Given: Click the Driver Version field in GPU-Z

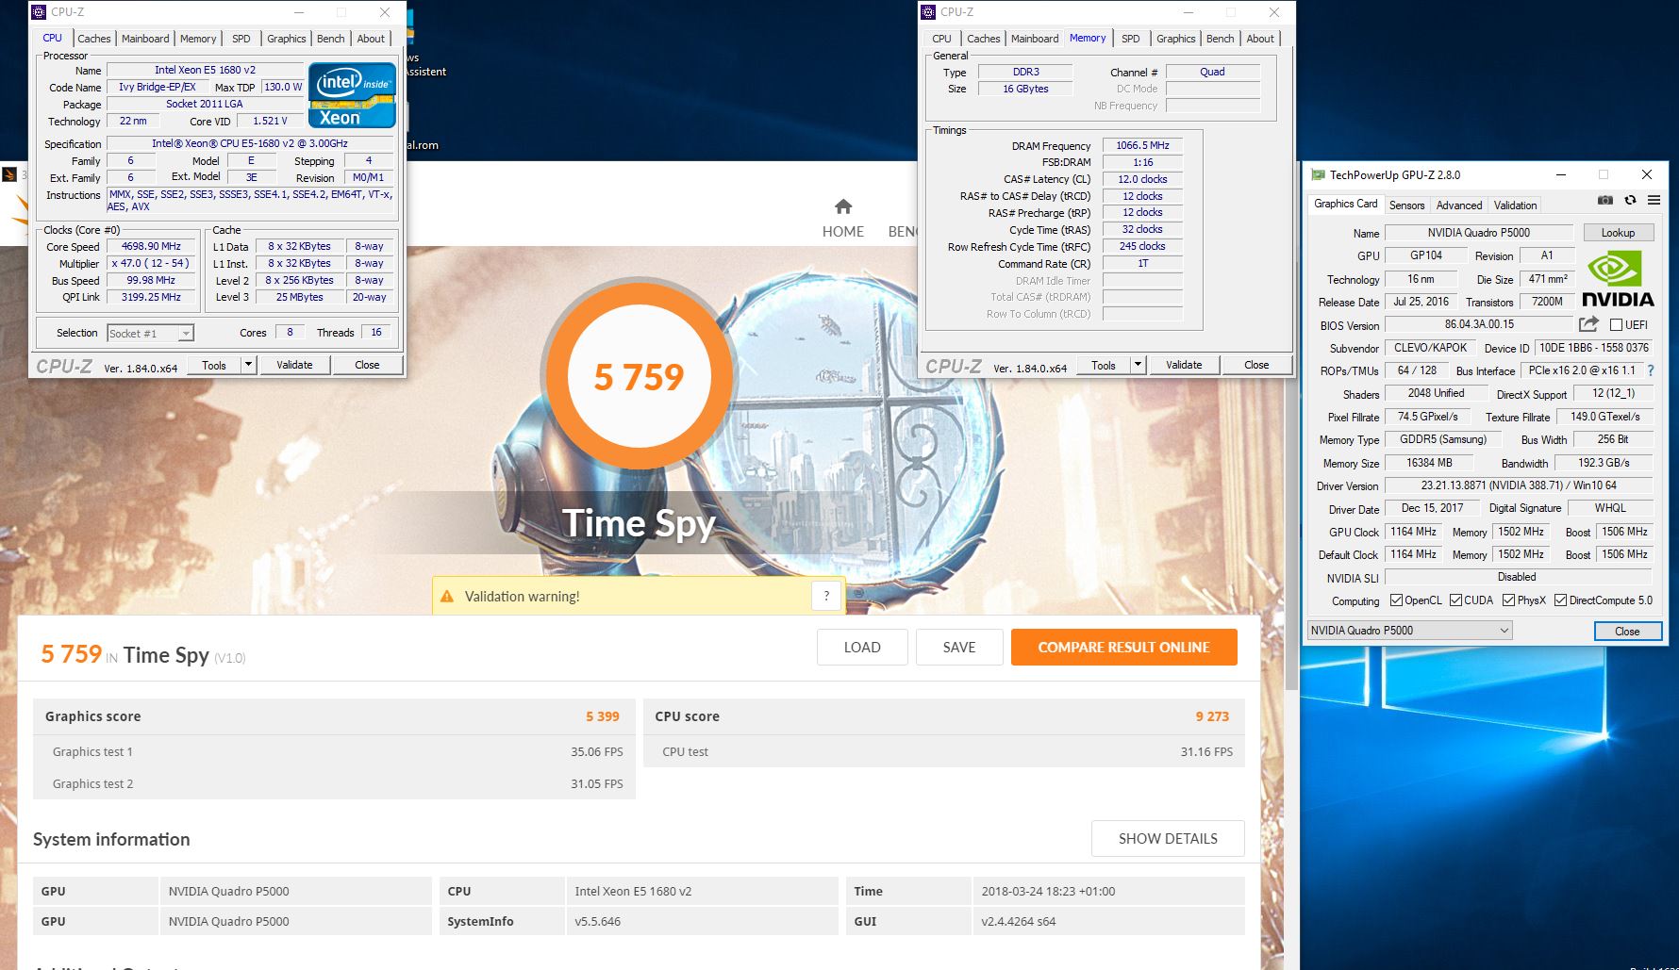Looking at the screenshot, I should pos(1519,485).
